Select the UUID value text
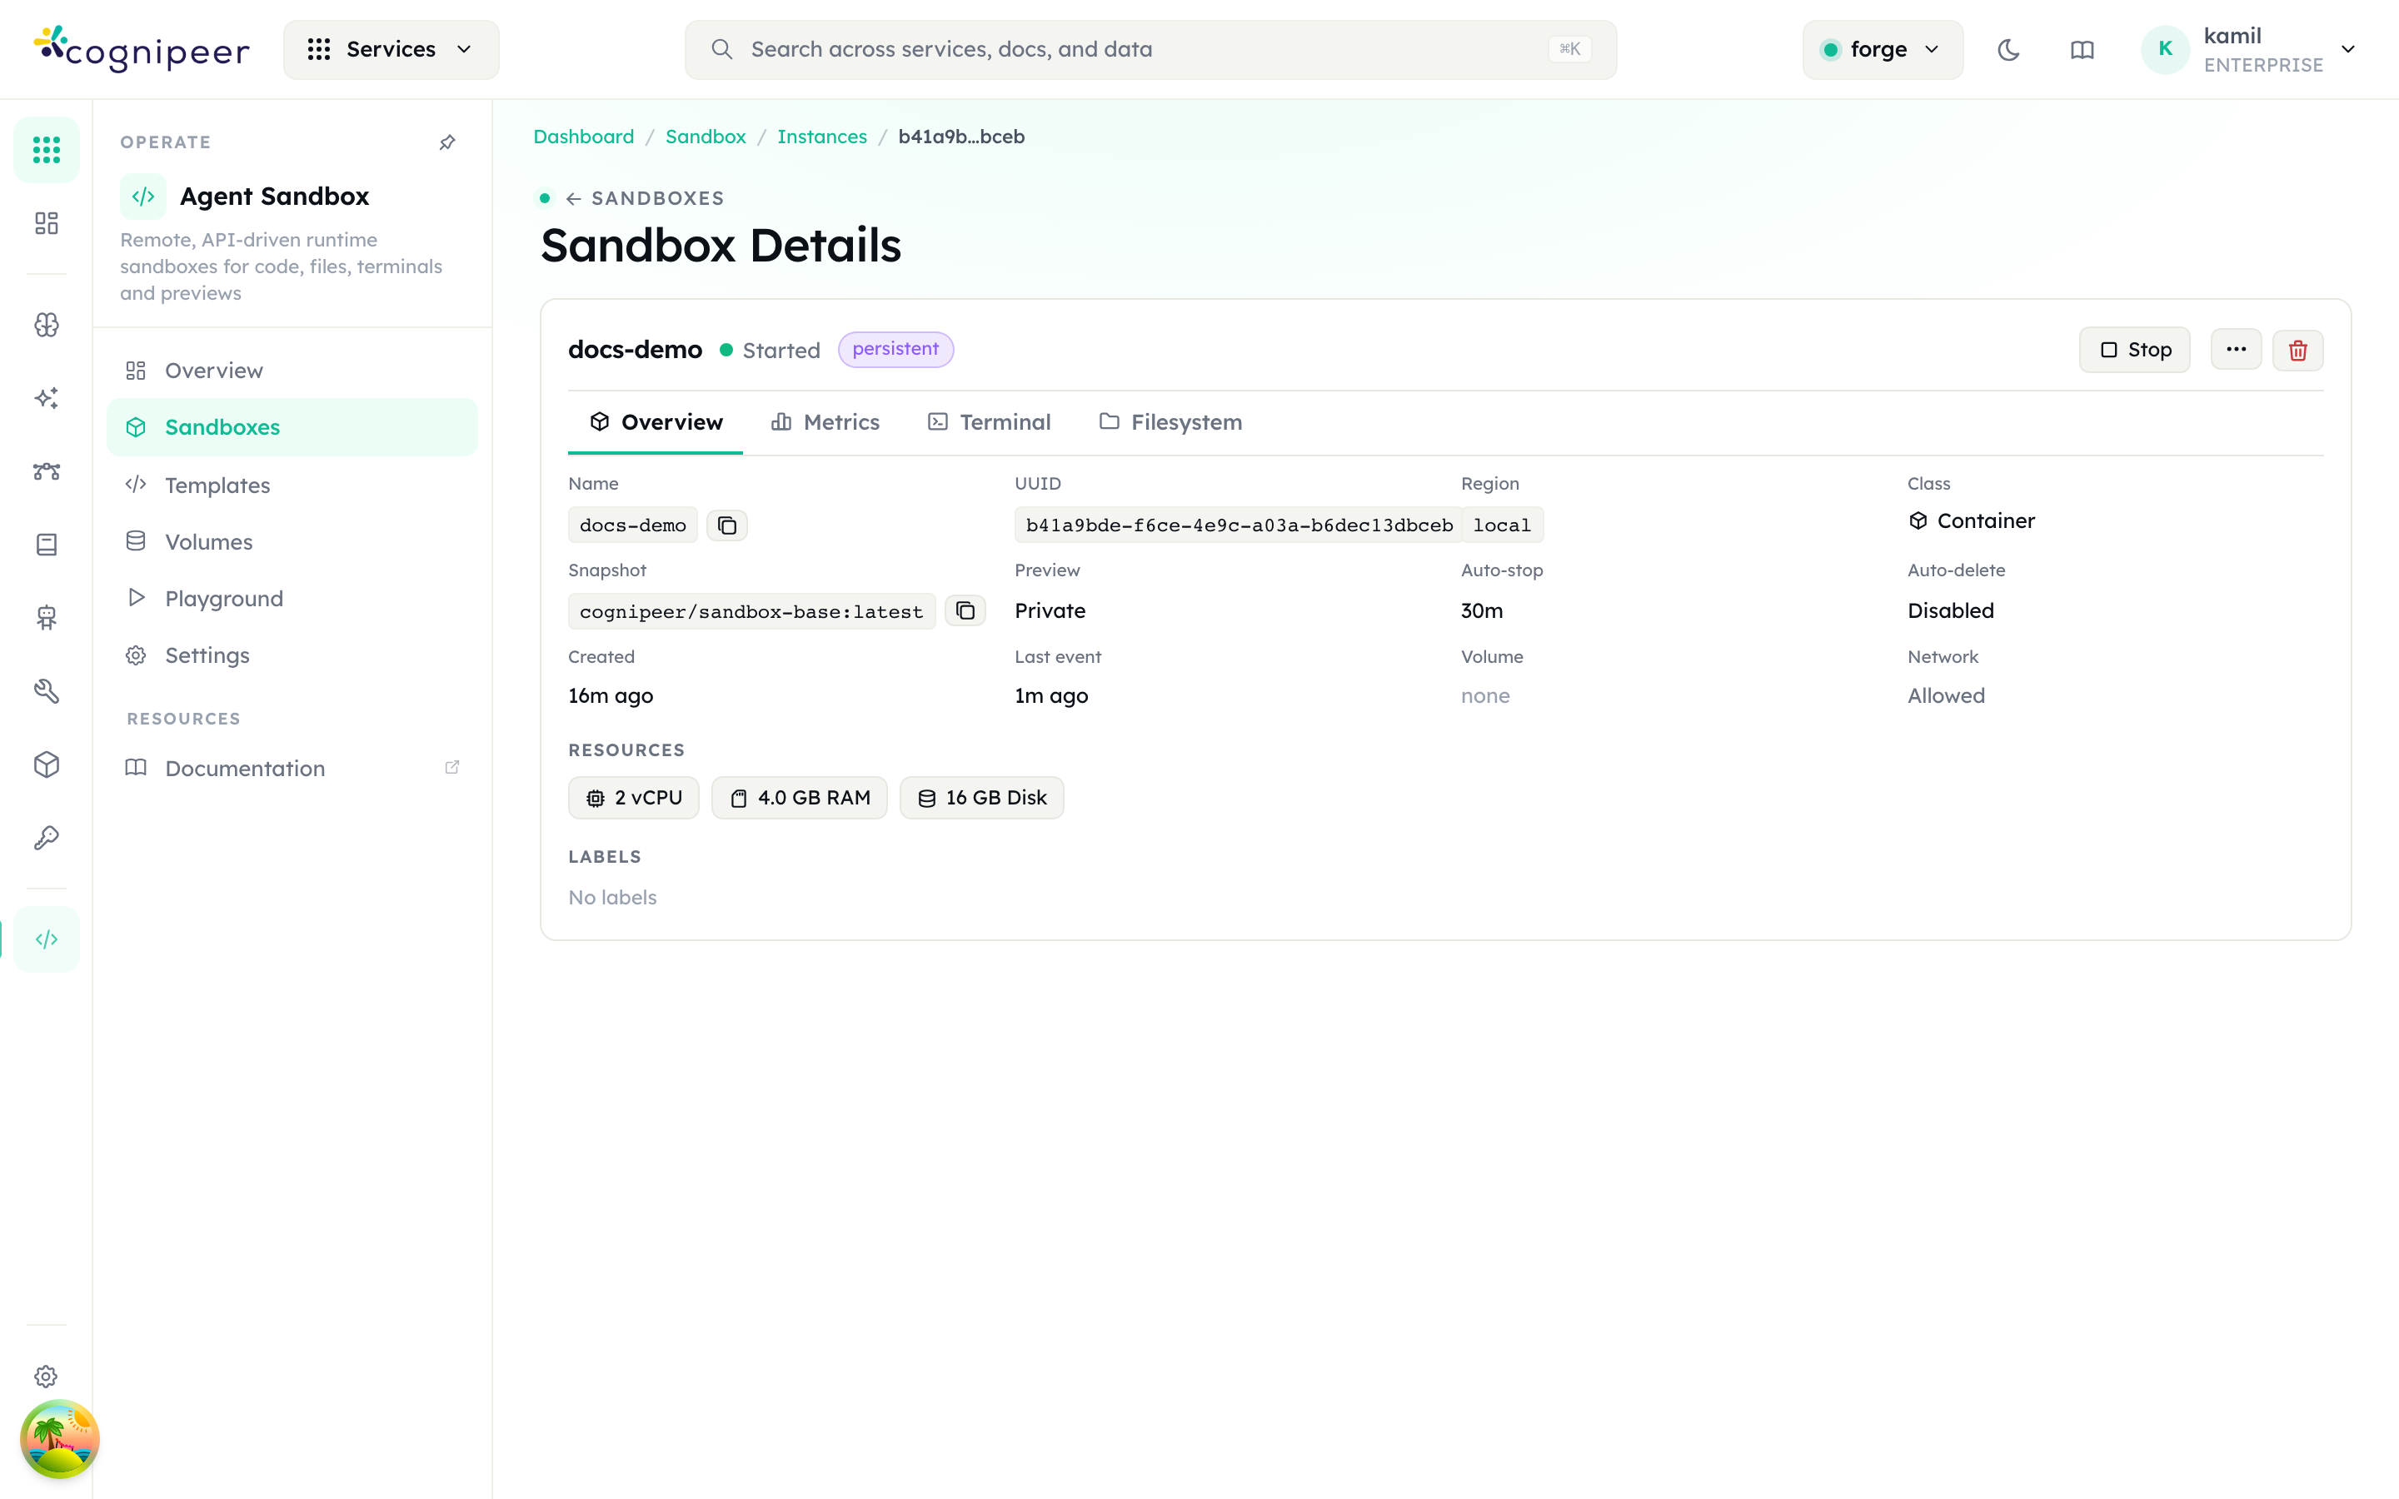 click(1239, 525)
